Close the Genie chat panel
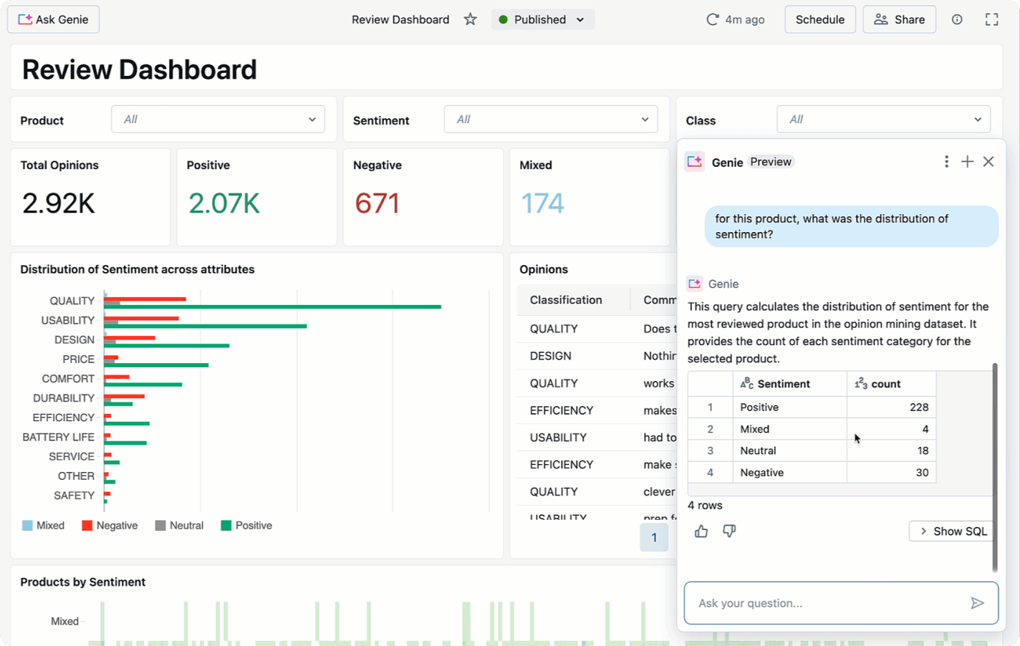The image size is (1020, 646). coord(988,162)
